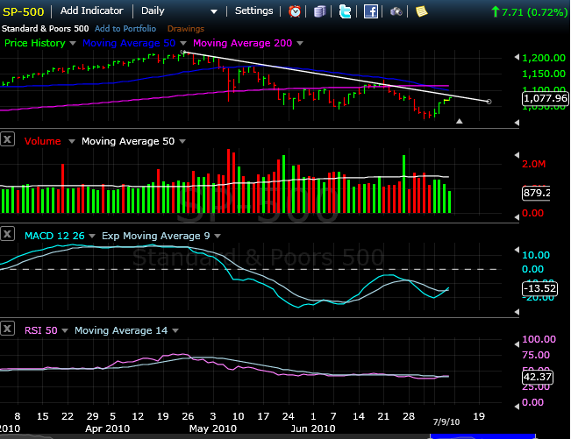Viewport: 571px width, 439px height.
Task: Click the white triangle marker below price
Action: click(x=460, y=122)
